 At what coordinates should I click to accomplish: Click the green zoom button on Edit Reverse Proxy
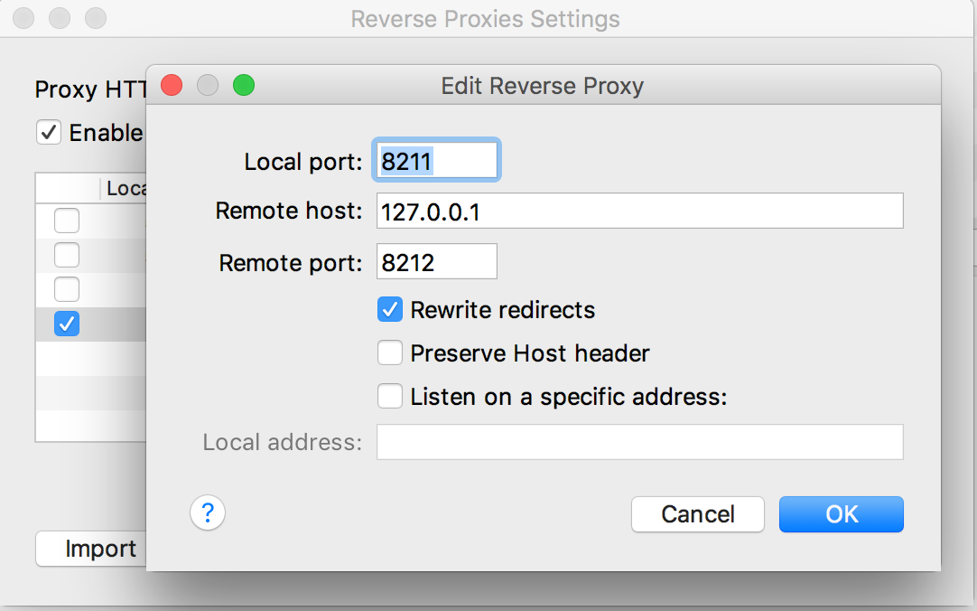pyautogui.click(x=244, y=86)
